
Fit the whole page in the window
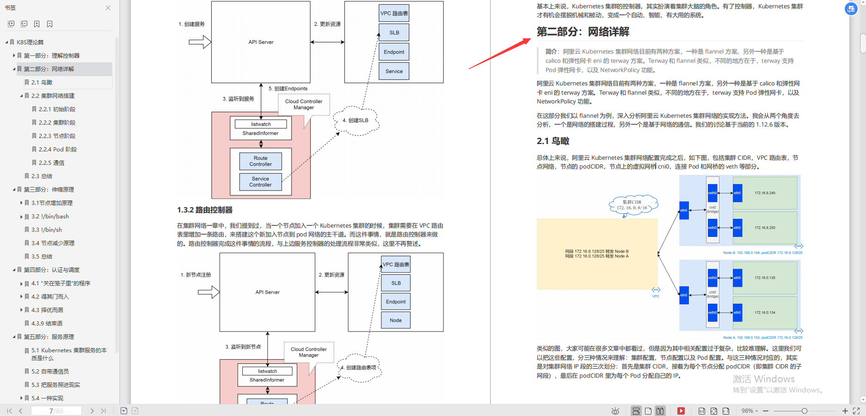714,411
